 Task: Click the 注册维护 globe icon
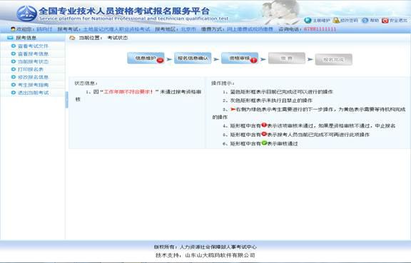[x=308, y=21]
